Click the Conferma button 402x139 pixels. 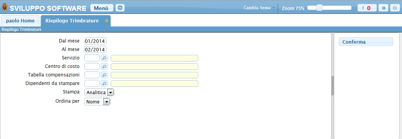366,42
